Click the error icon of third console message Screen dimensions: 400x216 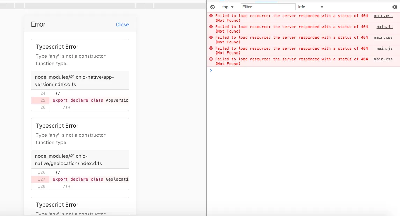(x=211, y=37)
